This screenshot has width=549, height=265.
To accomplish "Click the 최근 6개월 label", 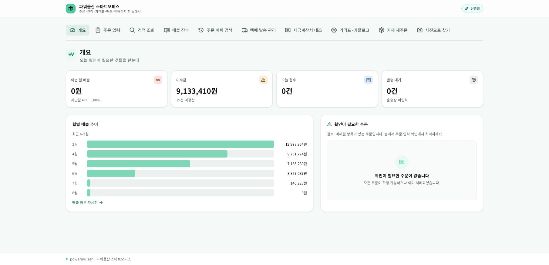I will (80, 134).
